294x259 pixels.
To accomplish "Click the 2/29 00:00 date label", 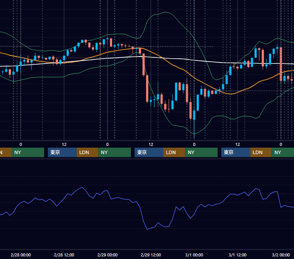I will 107,255.
